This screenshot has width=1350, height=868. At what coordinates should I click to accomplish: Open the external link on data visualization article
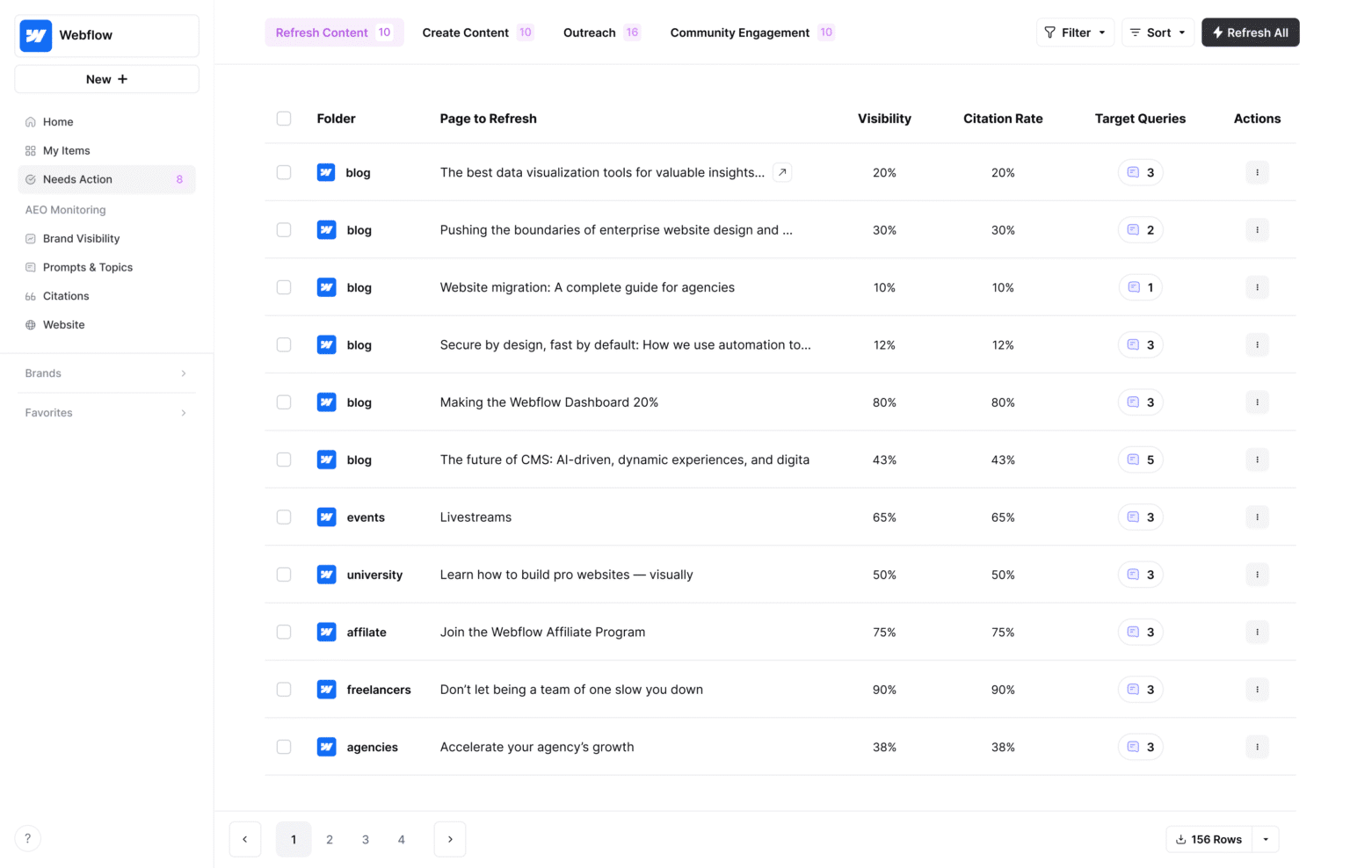(x=781, y=172)
